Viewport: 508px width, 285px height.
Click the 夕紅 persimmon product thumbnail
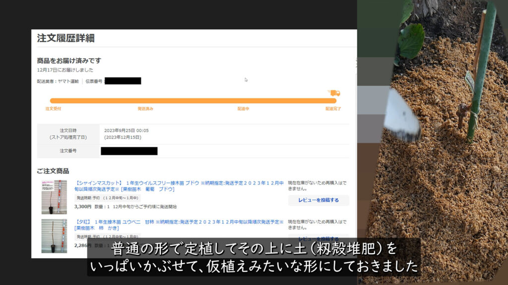[54, 235]
